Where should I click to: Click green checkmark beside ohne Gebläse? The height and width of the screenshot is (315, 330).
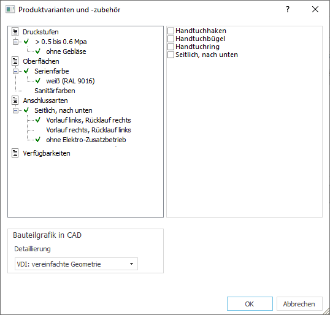tap(38, 51)
